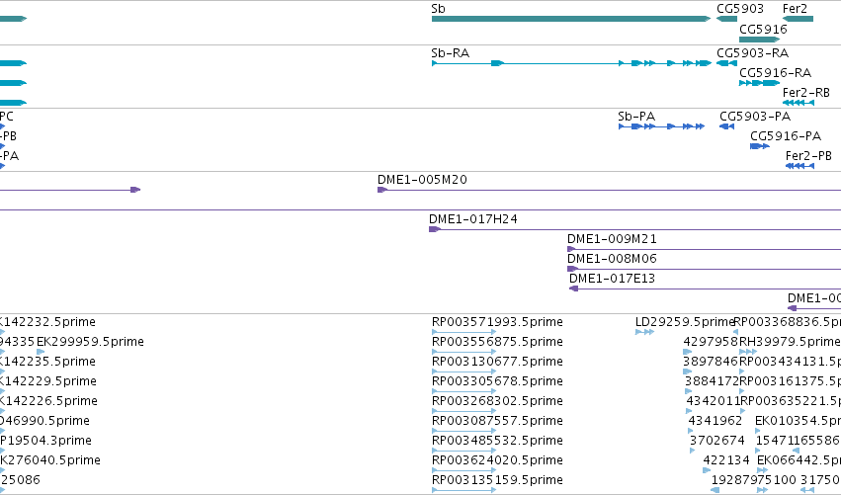Click the Sb-PA protein label
The height and width of the screenshot is (495, 841).
coord(636,117)
